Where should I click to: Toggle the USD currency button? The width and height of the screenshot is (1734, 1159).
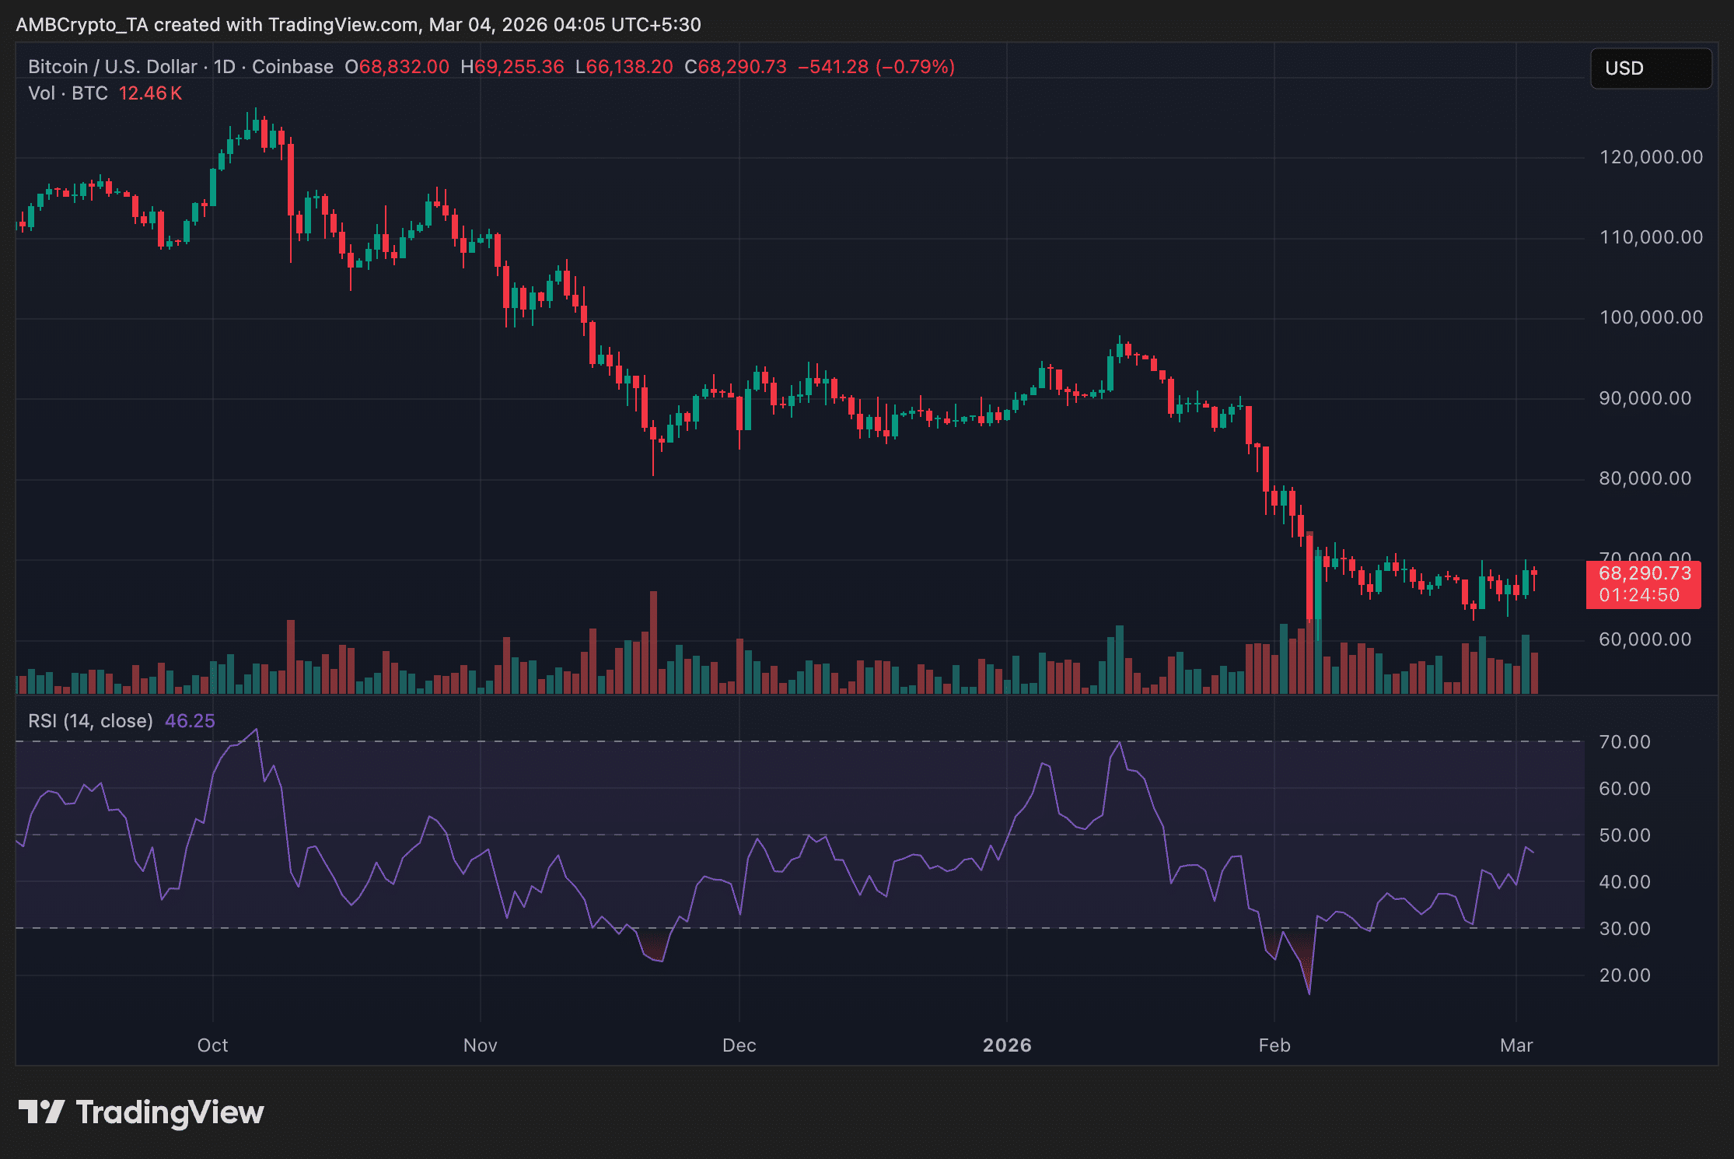click(1650, 68)
